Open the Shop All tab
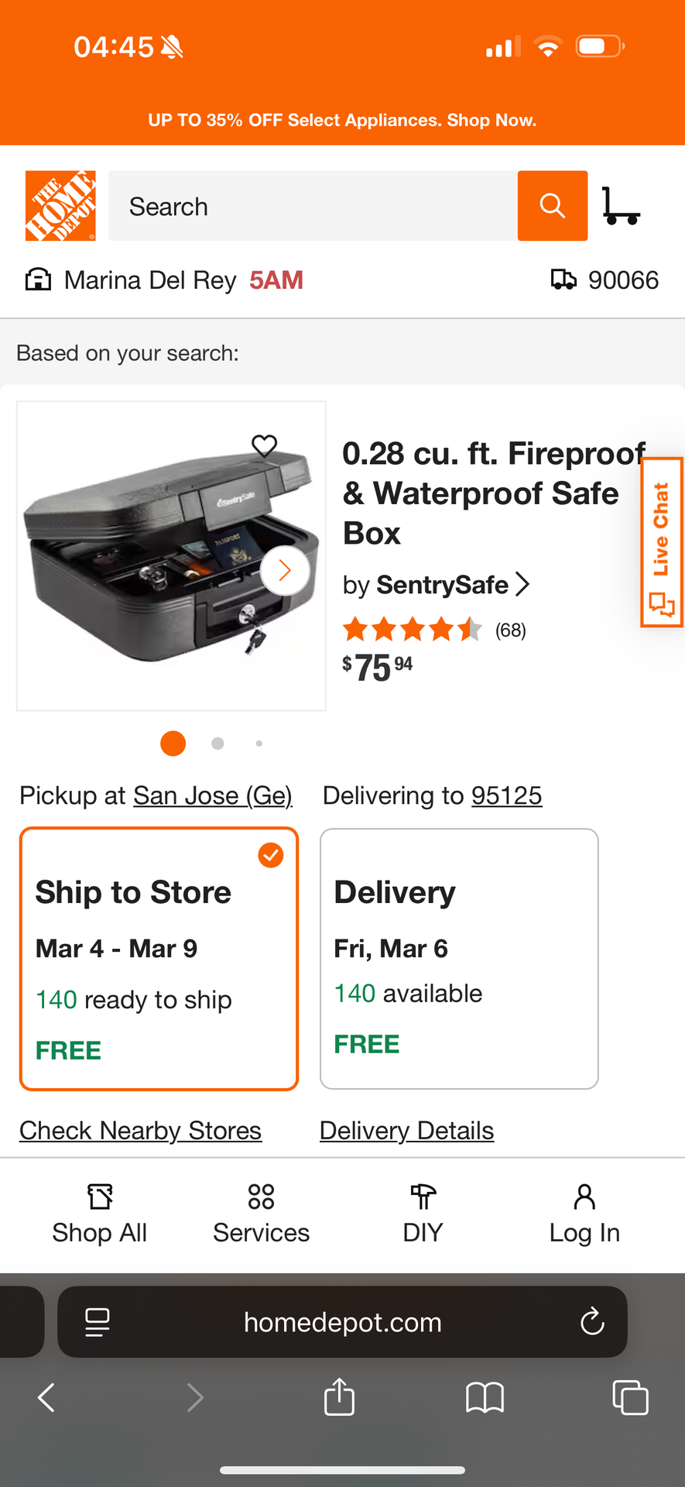Screen dimensions: 685x1487 (x=100, y=1214)
